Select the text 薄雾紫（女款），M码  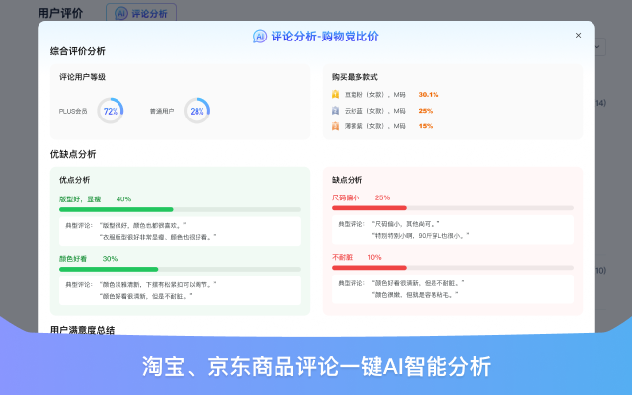point(375,126)
